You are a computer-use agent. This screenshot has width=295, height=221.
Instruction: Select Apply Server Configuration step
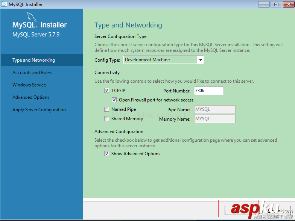39,110
